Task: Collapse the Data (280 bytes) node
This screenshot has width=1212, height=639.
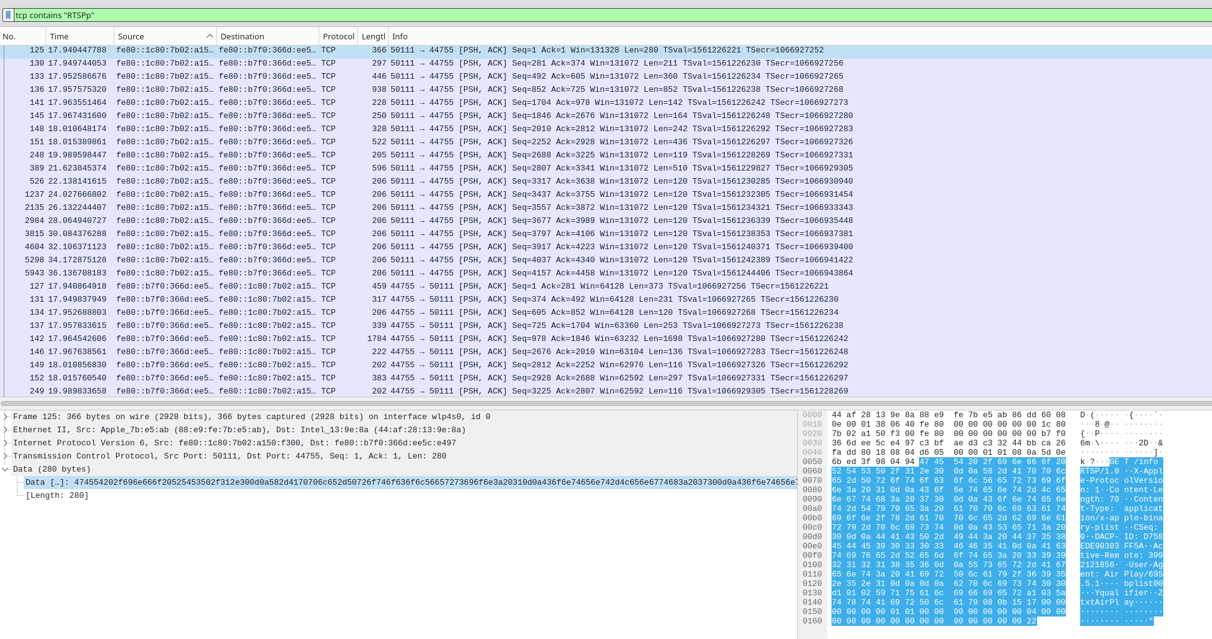Action: (6, 469)
